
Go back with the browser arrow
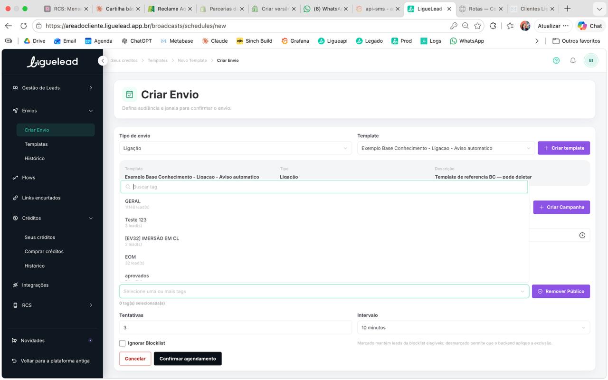8,26
